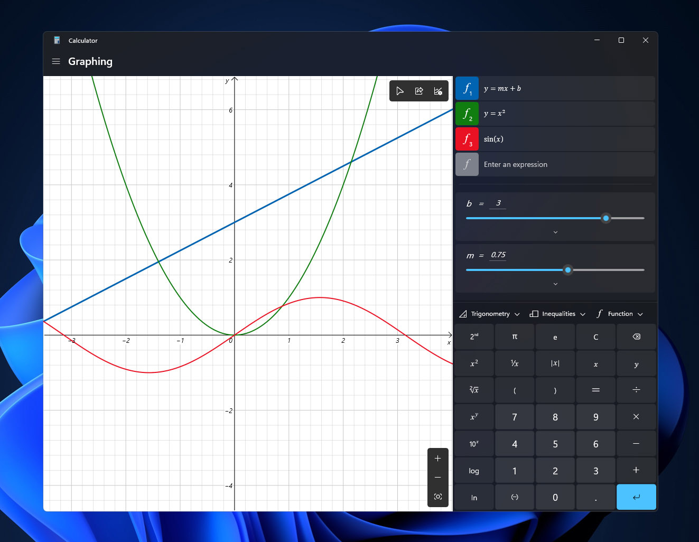This screenshot has height=542, width=699.
Task: Toggle visibility of the y = x² function
Action: click(x=467, y=114)
